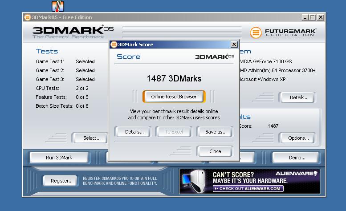The width and height of the screenshot is (346, 211).
Task: Click the '0 of 6' batch size value
Action: 82,106
